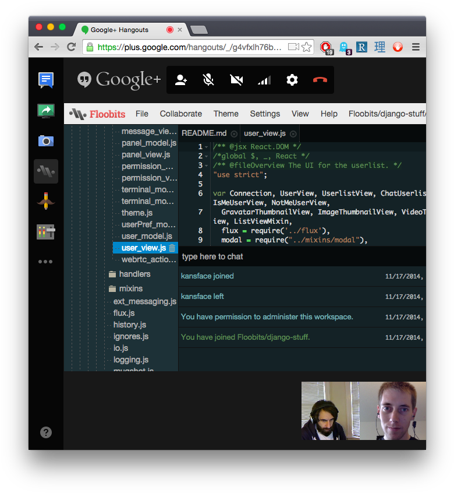Select bearded participant video thumbnail
454x493 pixels.
[330, 411]
